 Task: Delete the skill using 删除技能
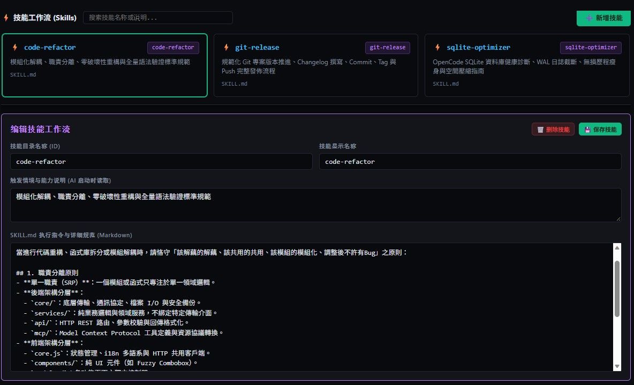(553, 130)
